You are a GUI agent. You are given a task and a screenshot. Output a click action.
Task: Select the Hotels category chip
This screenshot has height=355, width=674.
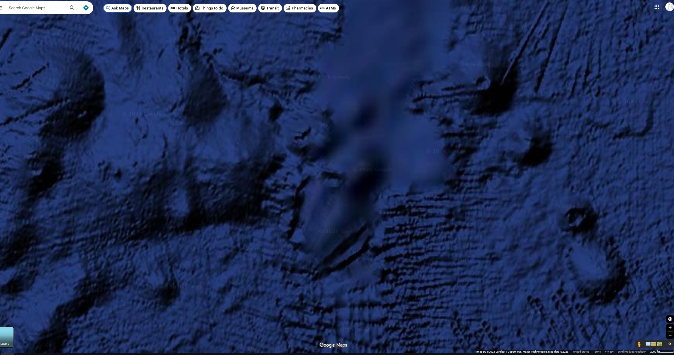point(179,8)
